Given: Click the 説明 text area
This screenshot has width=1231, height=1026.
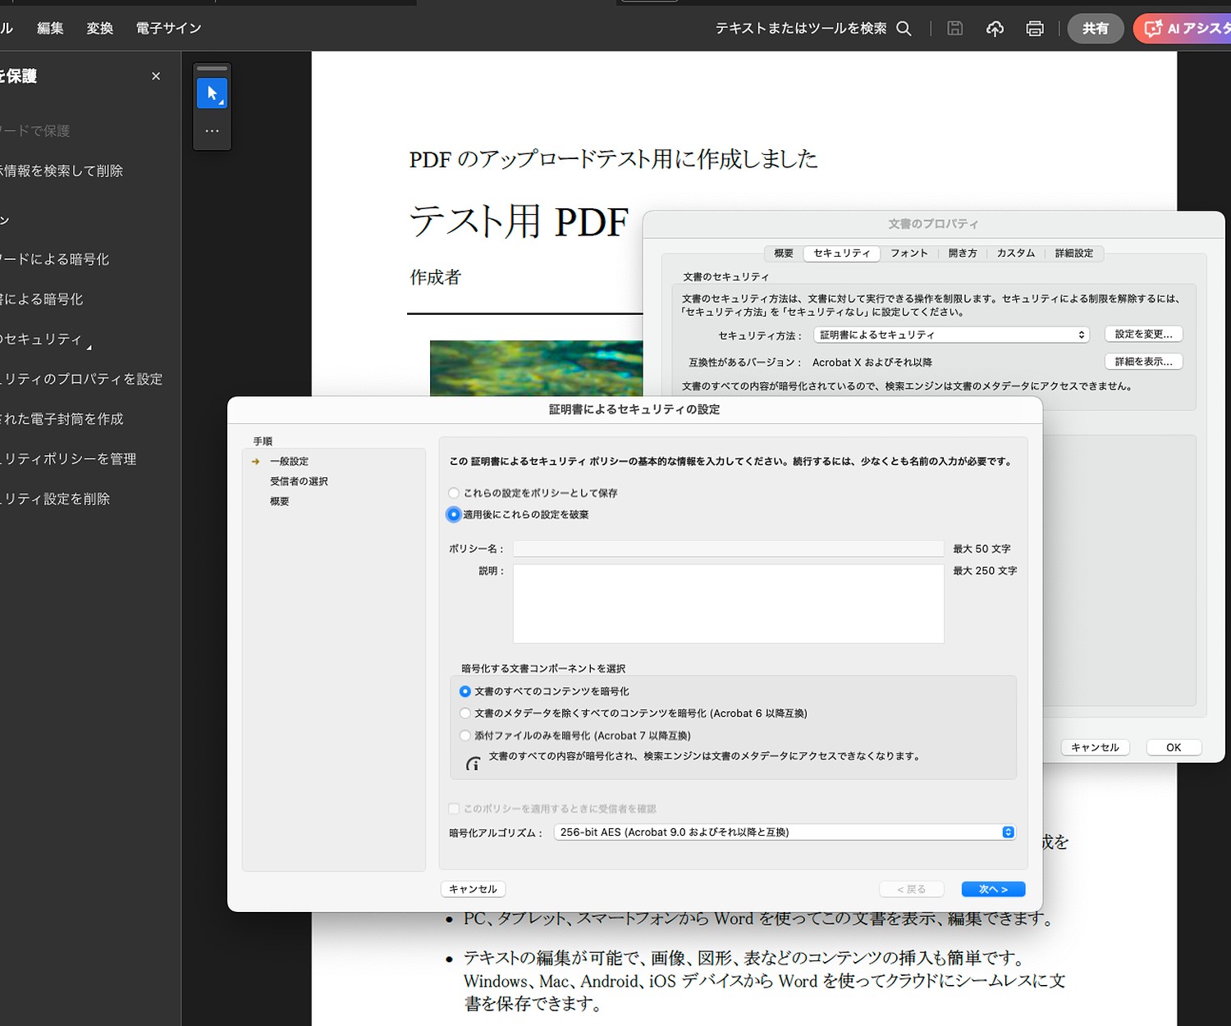Looking at the screenshot, I should 728,604.
